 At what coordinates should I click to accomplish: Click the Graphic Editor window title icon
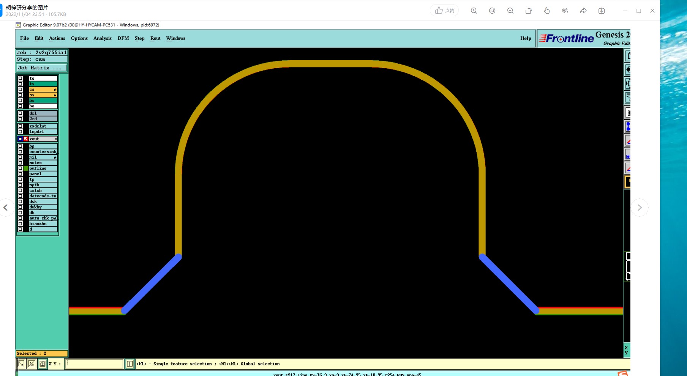[x=18, y=25]
